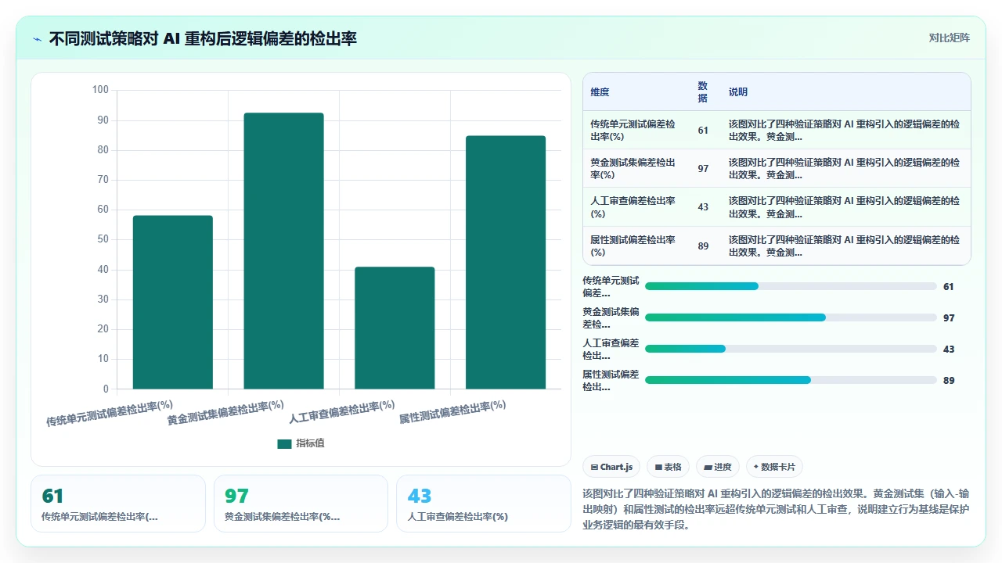Click the 61 stat card
Screen dimensions: 1002x563
(118, 504)
